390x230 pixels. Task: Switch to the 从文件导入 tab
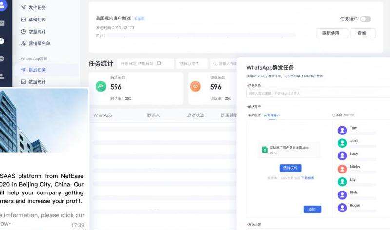272,115
